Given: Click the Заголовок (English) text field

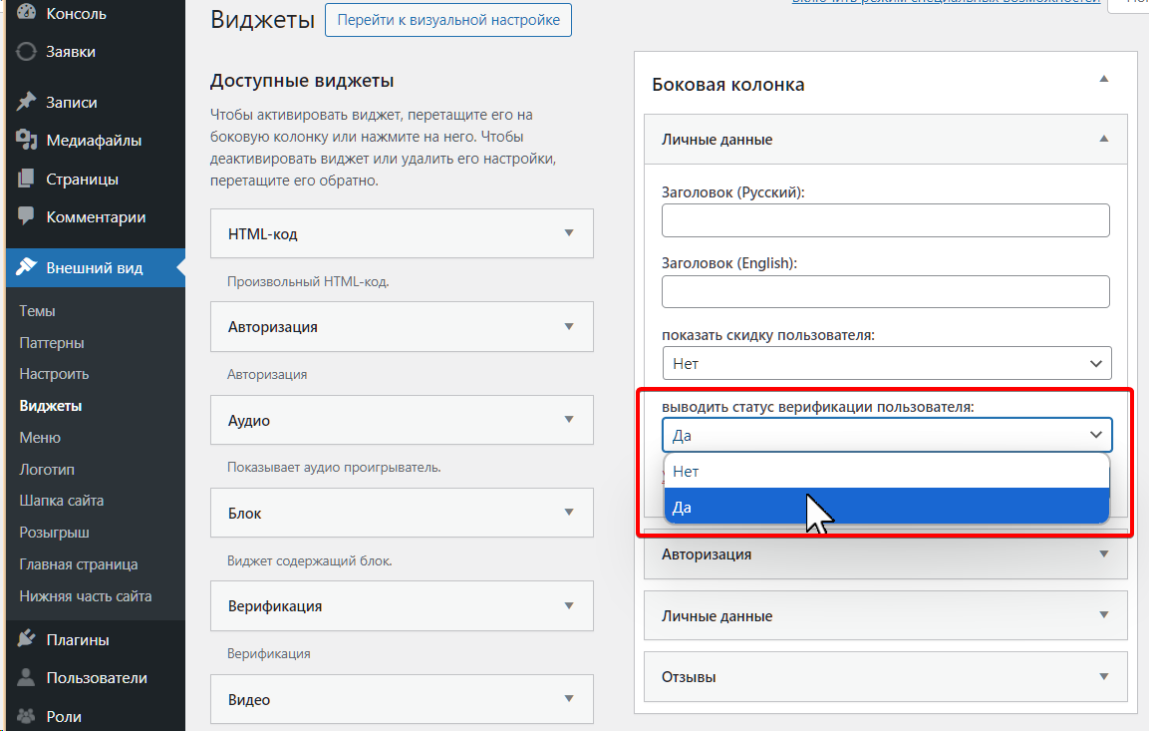Looking at the screenshot, I should pyautogui.click(x=885, y=292).
